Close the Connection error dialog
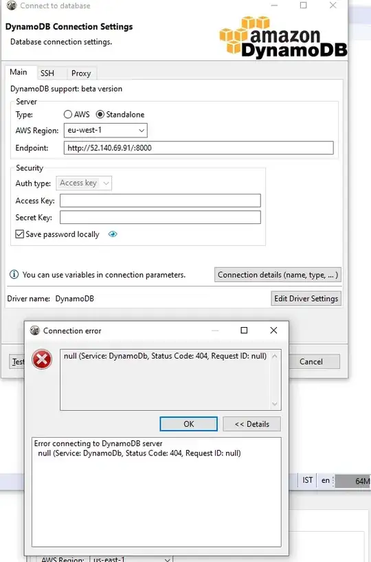 273,330
